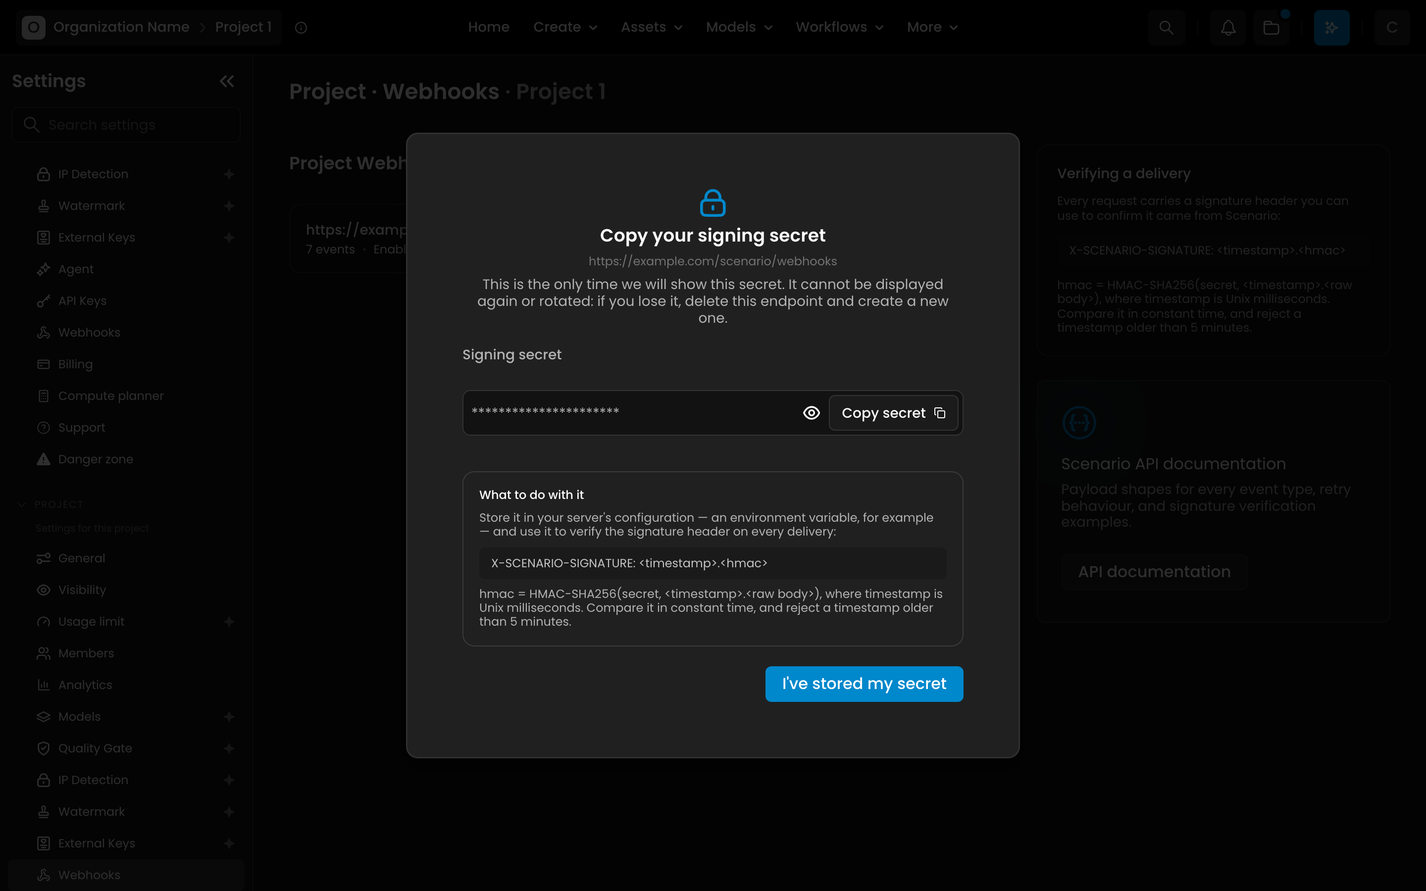This screenshot has height=891, width=1426.
Task: Click the sparkle badge on Usage limit row
Action: tap(229, 622)
